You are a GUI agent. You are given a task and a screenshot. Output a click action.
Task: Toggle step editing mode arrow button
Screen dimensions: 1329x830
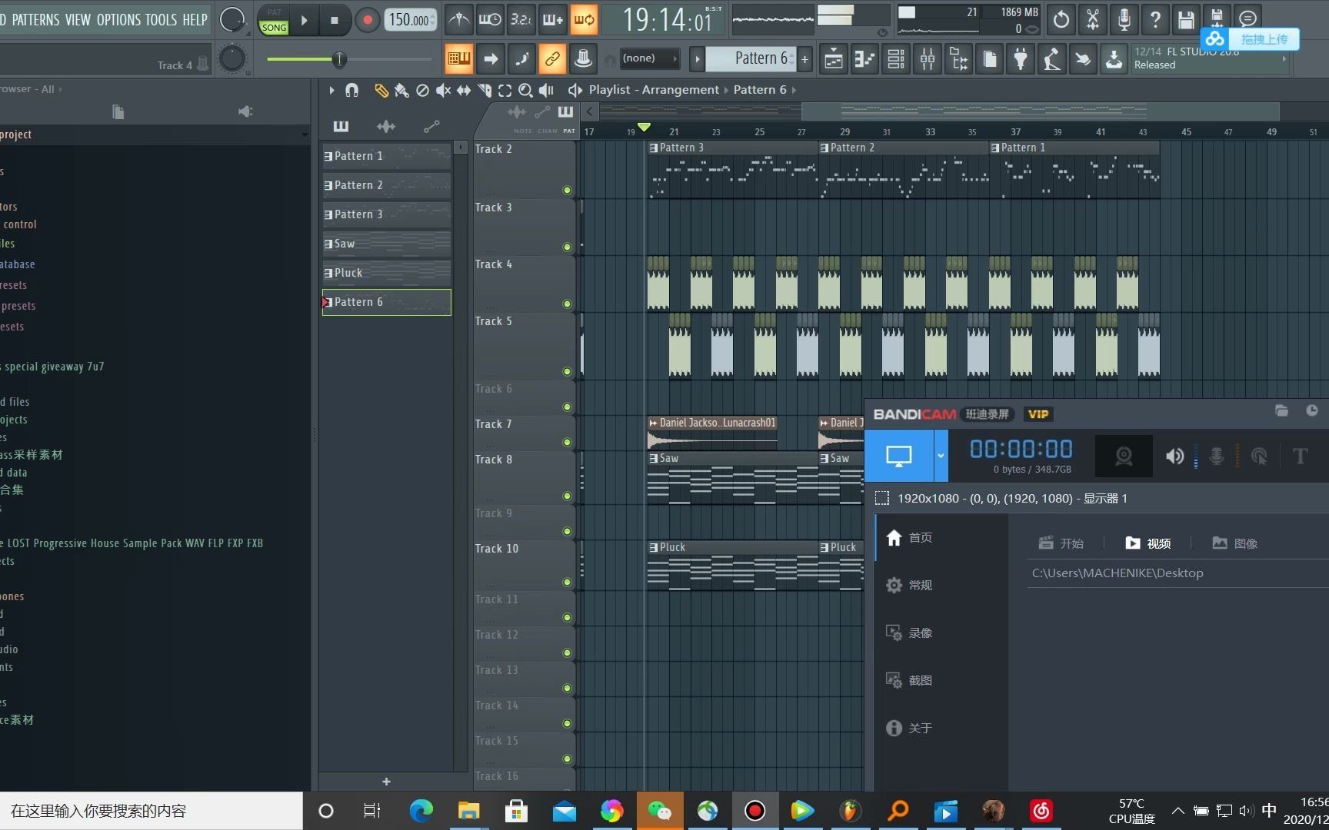(x=490, y=58)
